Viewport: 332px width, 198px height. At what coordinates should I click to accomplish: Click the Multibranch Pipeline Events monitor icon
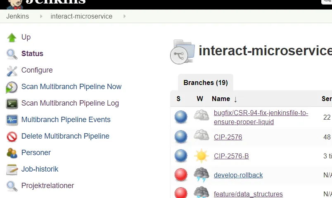click(12, 120)
